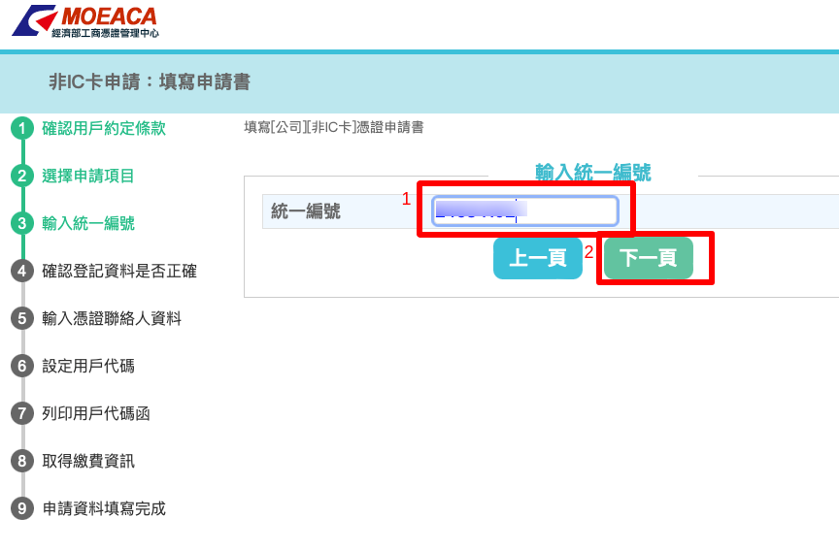
Task: Click the 下一頁 button
Action: [649, 258]
